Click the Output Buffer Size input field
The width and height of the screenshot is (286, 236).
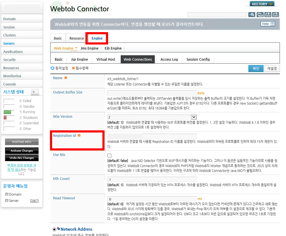pos(152,93)
